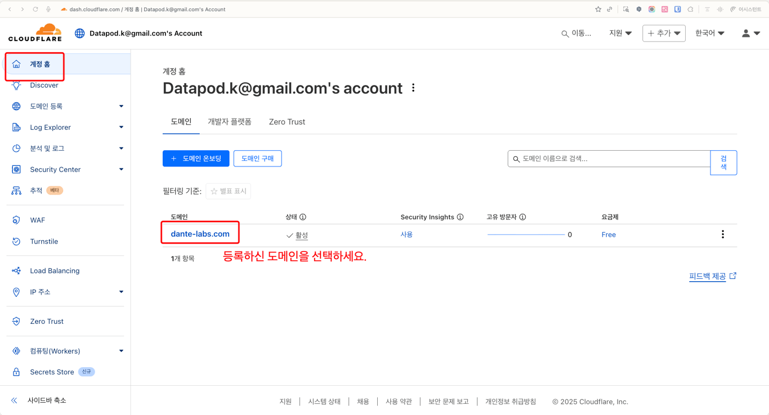Viewport: 769px width, 415px height.
Task: Click the 도메인 구매 button
Action: (x=257, y=159)
